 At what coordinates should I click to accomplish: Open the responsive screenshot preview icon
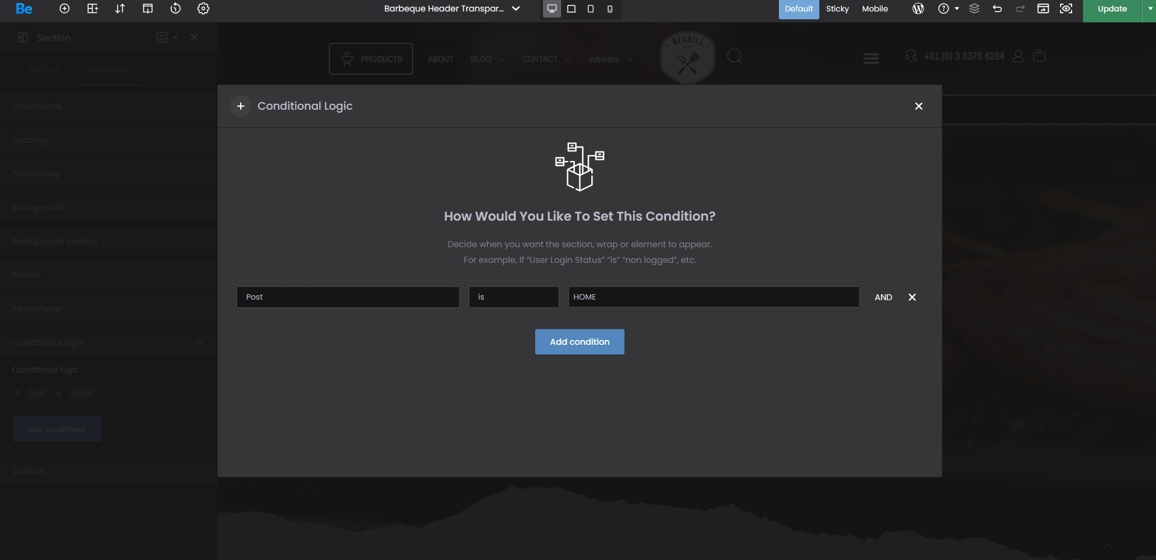[1066, 8]
